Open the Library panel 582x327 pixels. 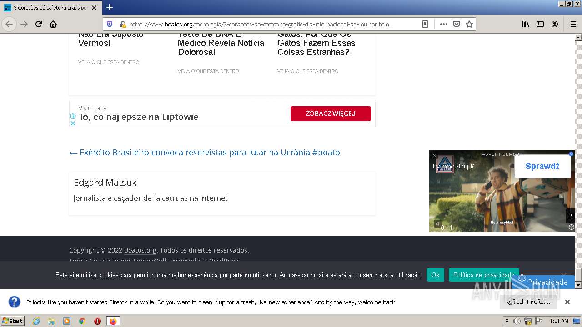tap(526, 24)
